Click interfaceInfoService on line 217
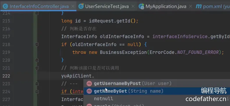 point(180,36)
